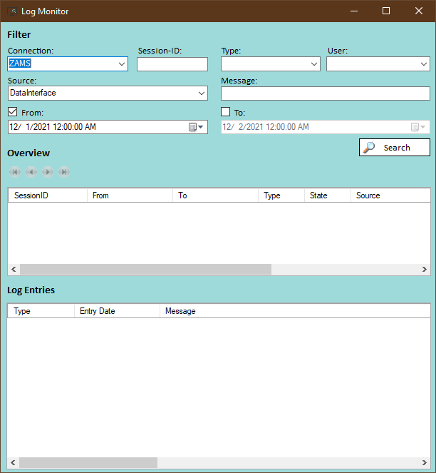Expand the Connection dropdown

(x=121, y=64)
